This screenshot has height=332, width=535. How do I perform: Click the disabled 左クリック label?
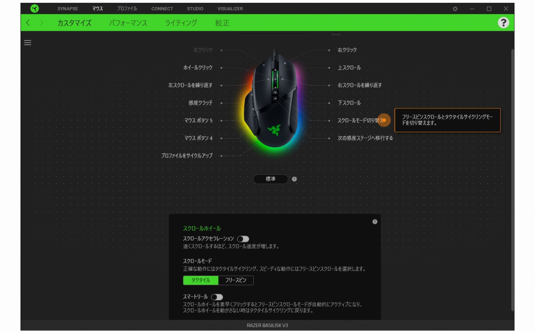pyautogui.click(x=203, y=50)
